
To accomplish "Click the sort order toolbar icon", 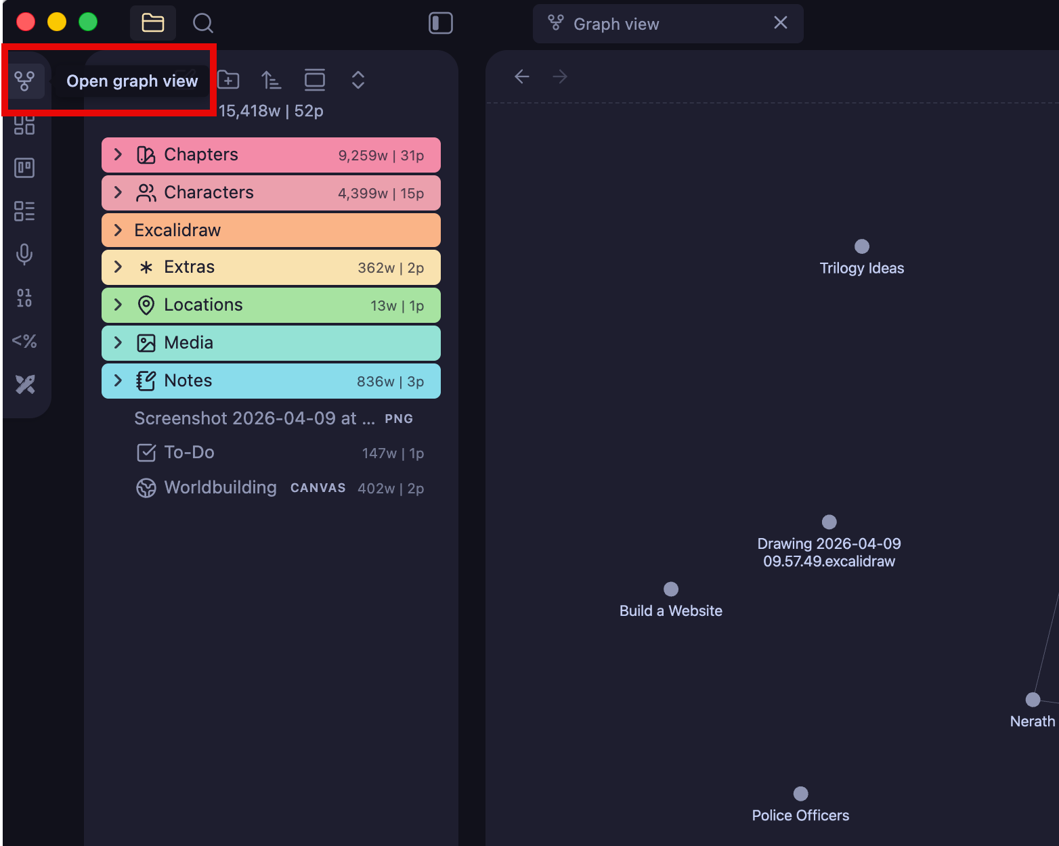I will click(x=271, y=80).
